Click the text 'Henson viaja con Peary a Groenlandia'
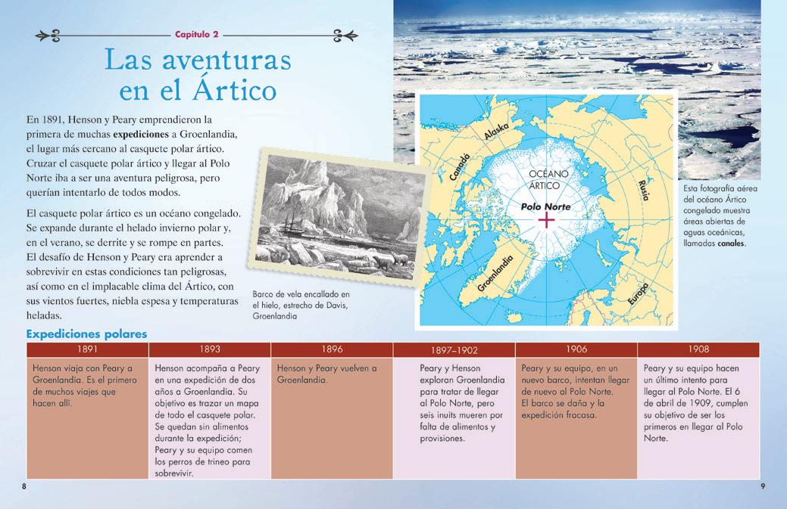 pos(83,374)
